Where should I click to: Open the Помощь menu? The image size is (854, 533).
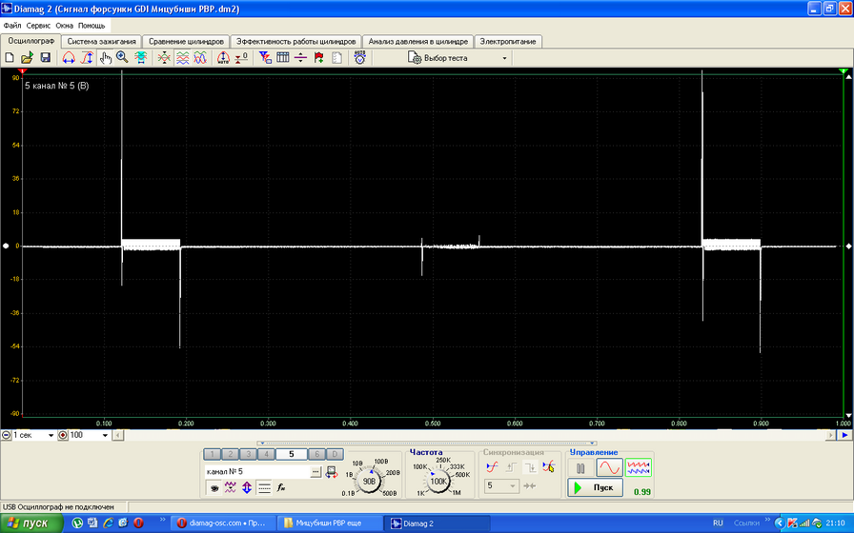[x=91, y=26]
